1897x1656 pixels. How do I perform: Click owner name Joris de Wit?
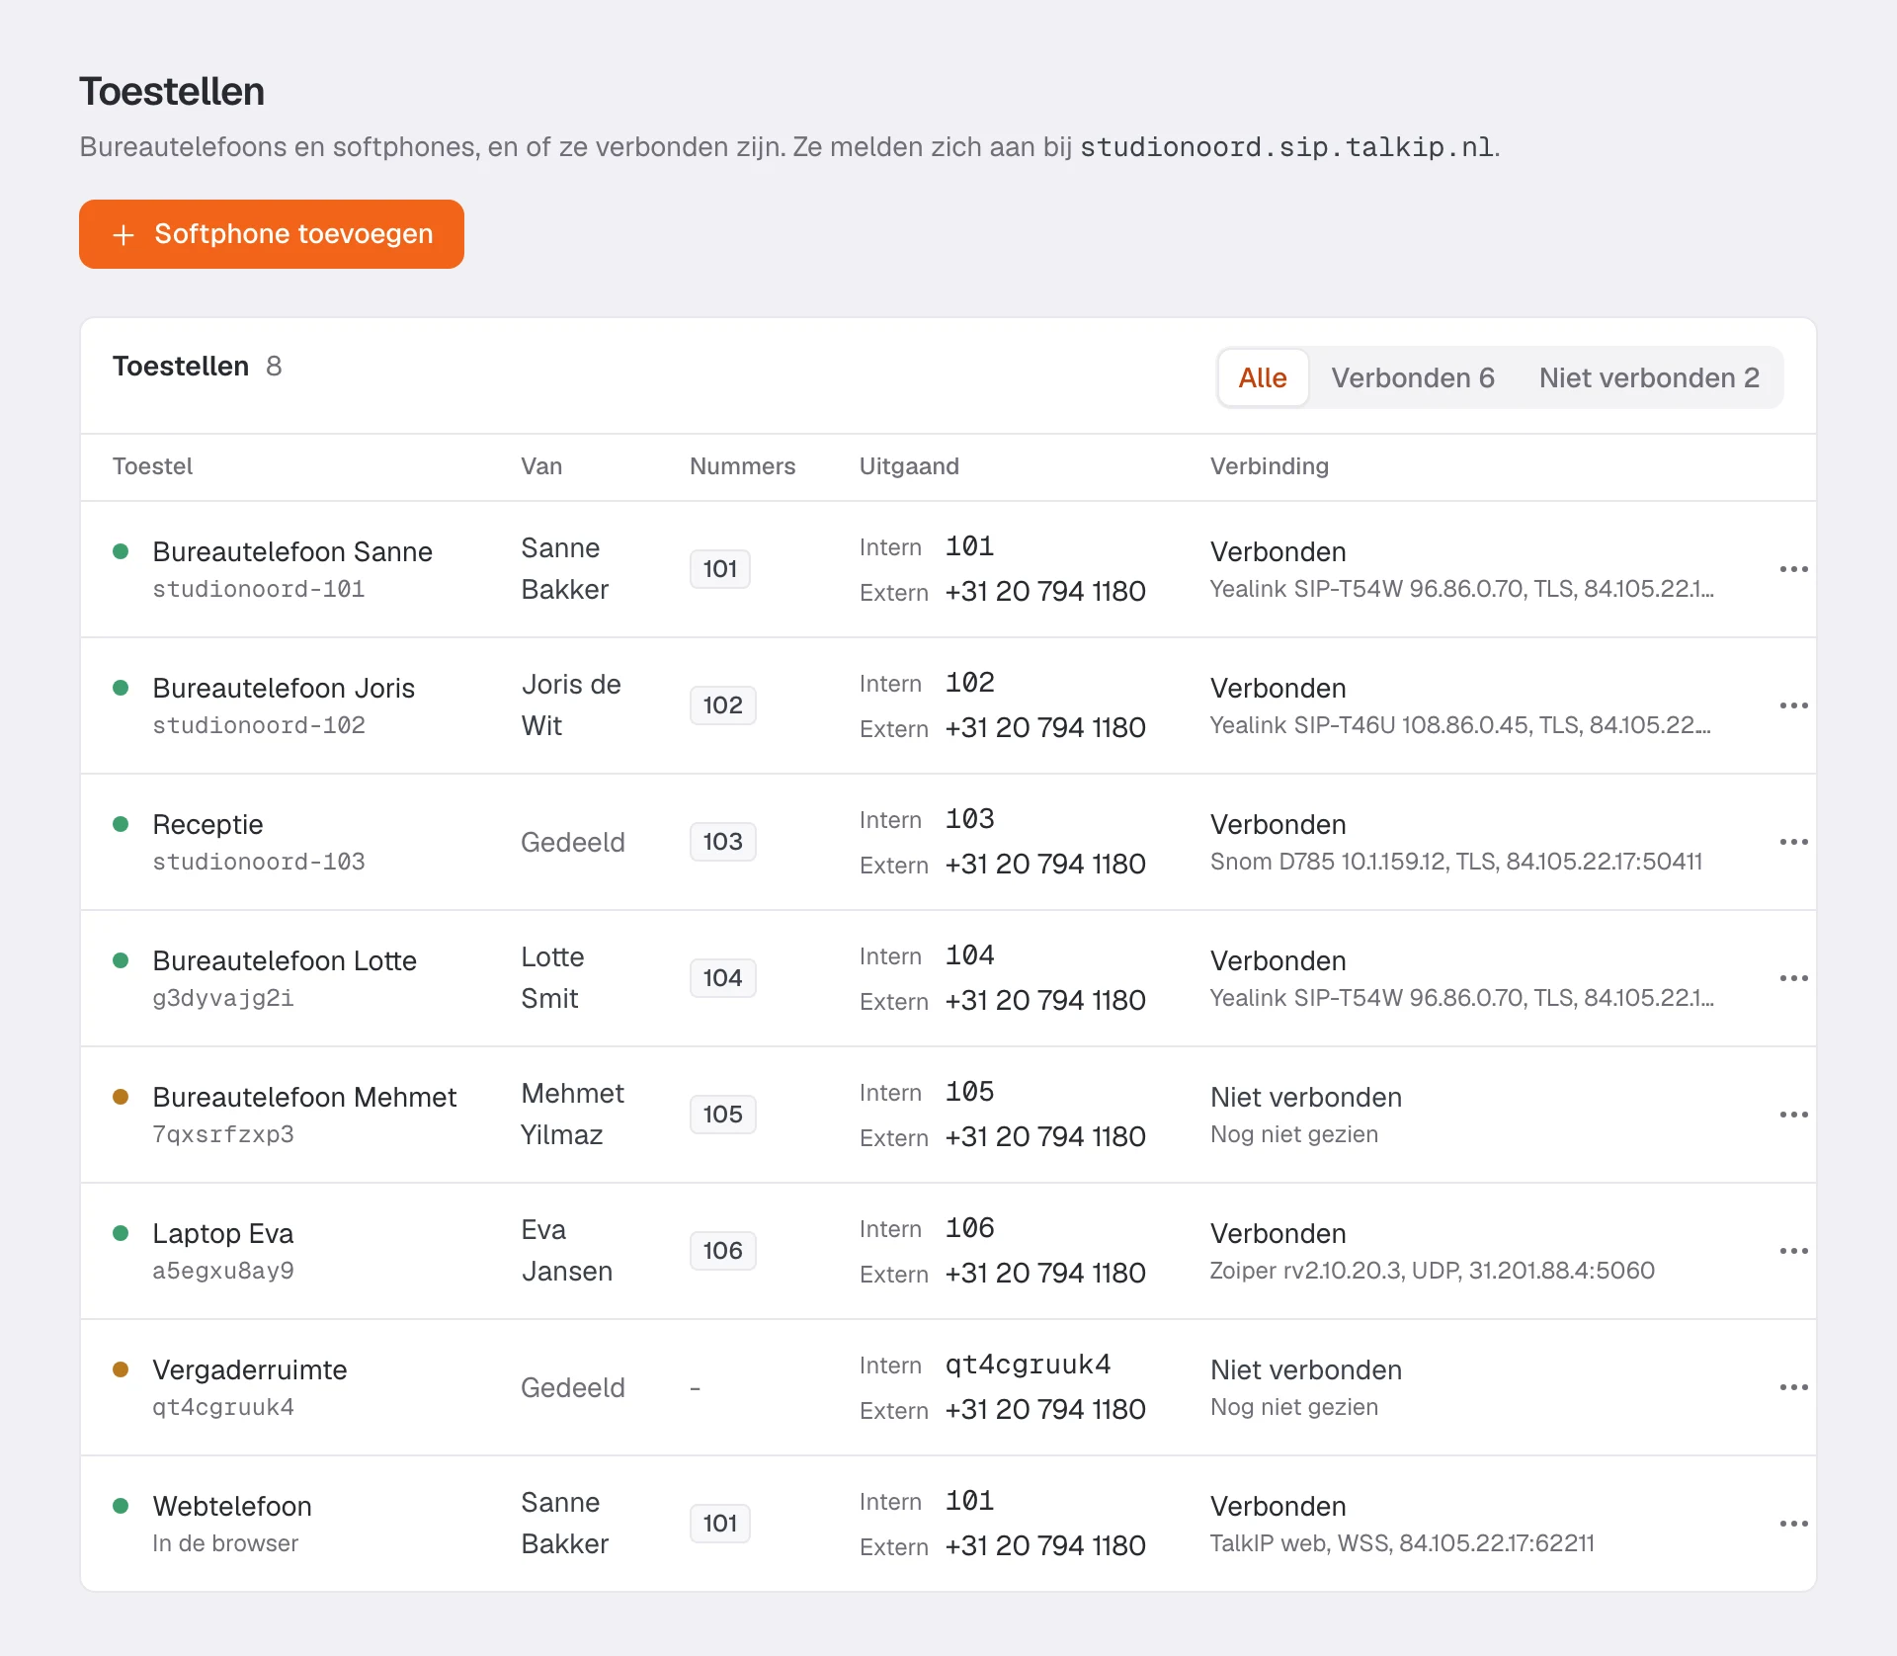coord(571,705)
